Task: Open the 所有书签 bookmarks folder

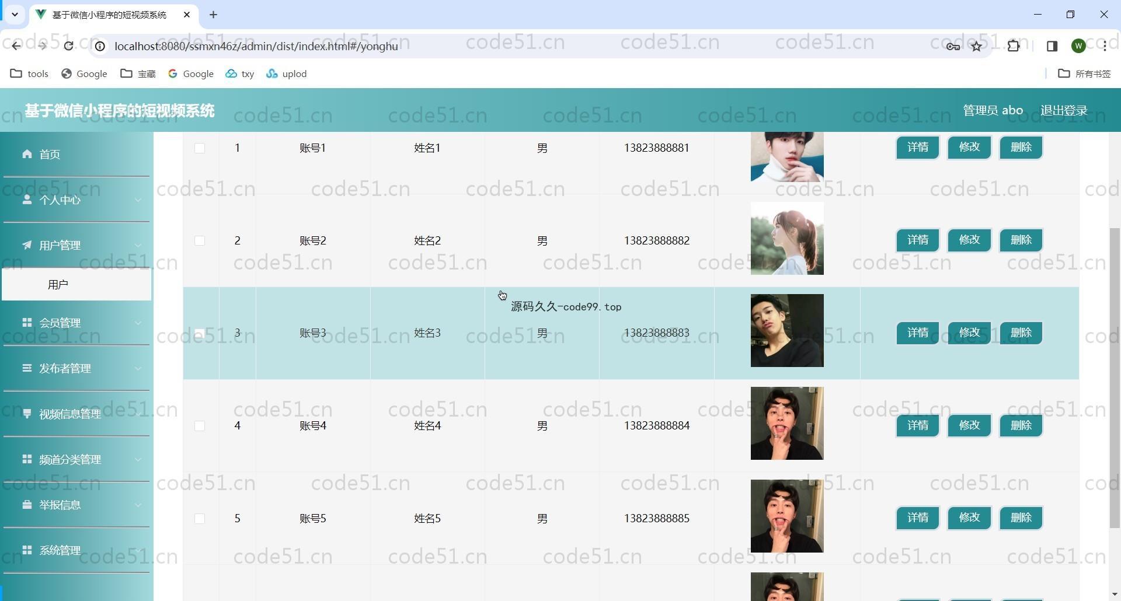Action: (1084, 74)
